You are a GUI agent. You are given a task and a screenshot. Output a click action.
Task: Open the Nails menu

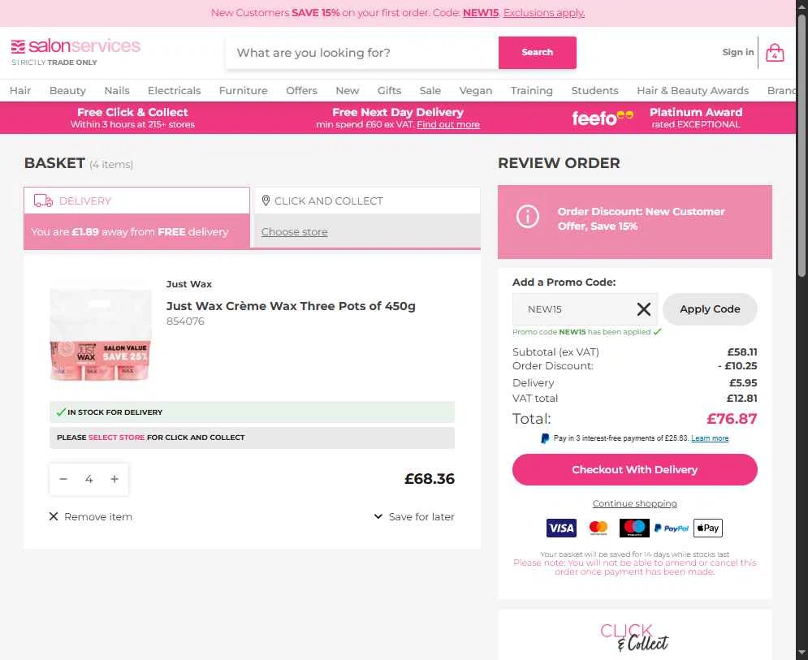[117, 91]
